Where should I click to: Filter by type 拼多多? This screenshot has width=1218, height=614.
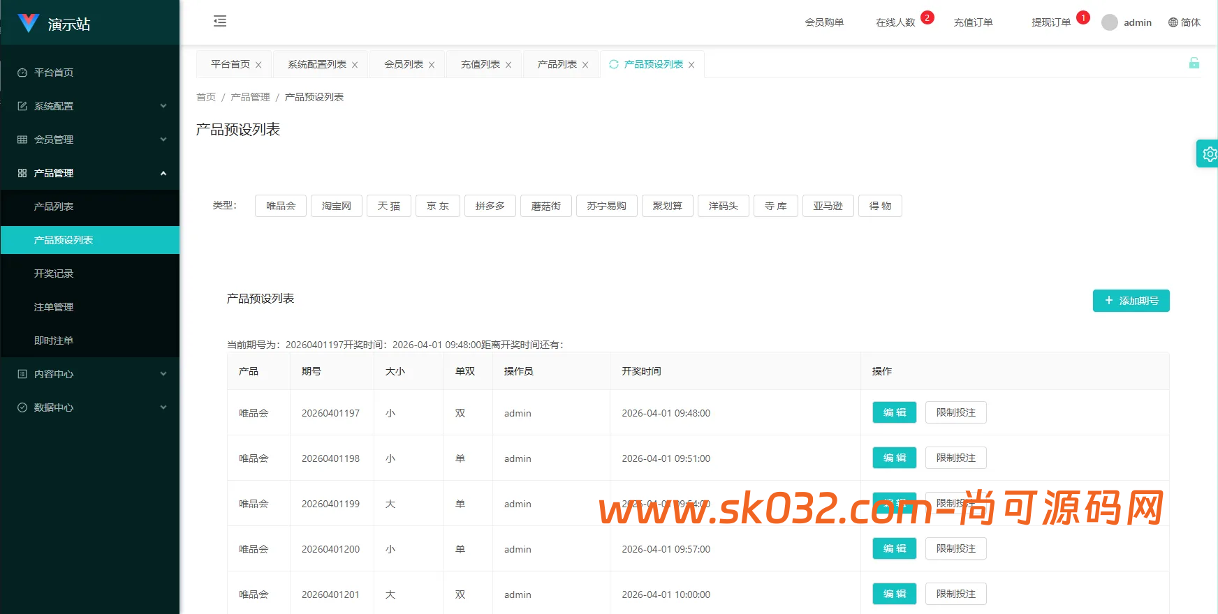coord(490,206)
